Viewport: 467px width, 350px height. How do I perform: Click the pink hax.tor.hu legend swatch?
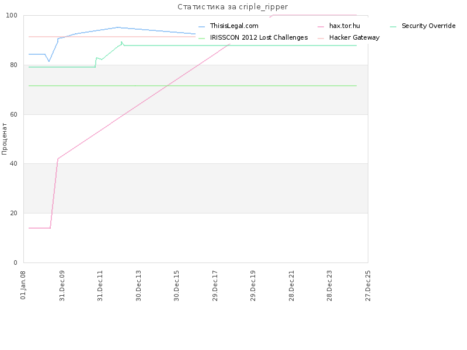320,27
